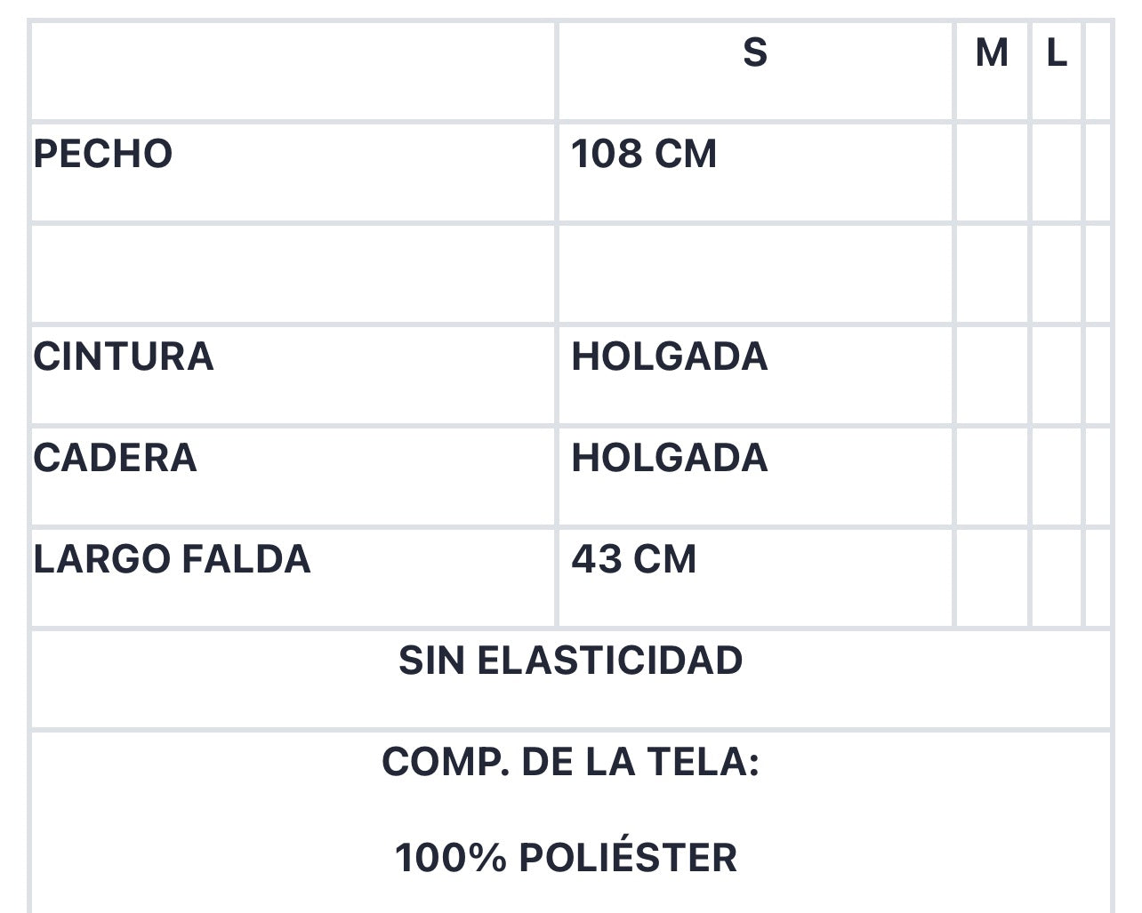Select the 108 CM chest value
Image resolution: width=1142 pixels, height=913 pixels.
tap(644, 154)
